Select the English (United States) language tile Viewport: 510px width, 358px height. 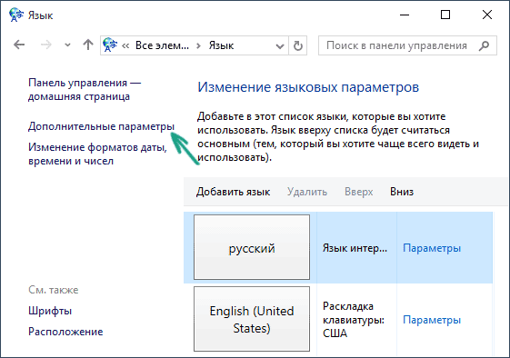tap(252, 319)
